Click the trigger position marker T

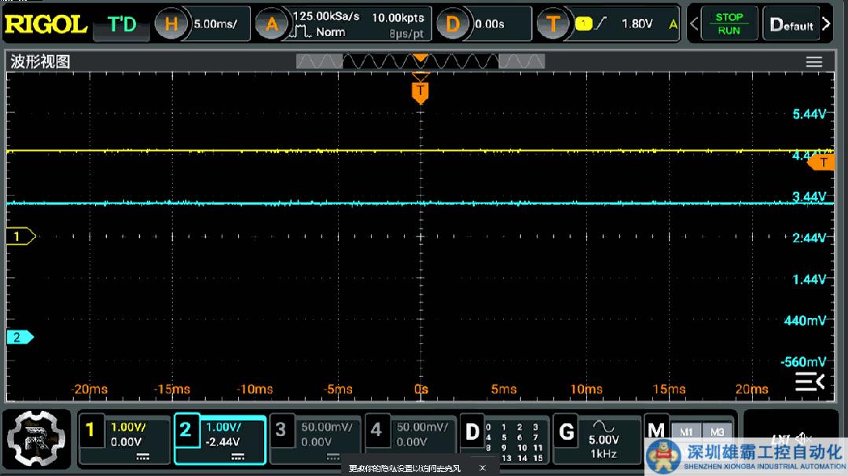point(420,92)
